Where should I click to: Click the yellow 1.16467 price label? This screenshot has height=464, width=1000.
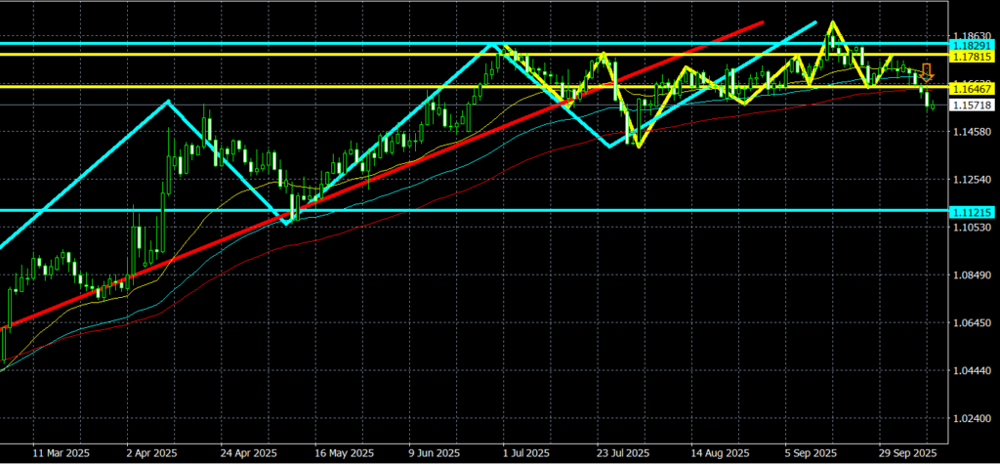(972, 88)
